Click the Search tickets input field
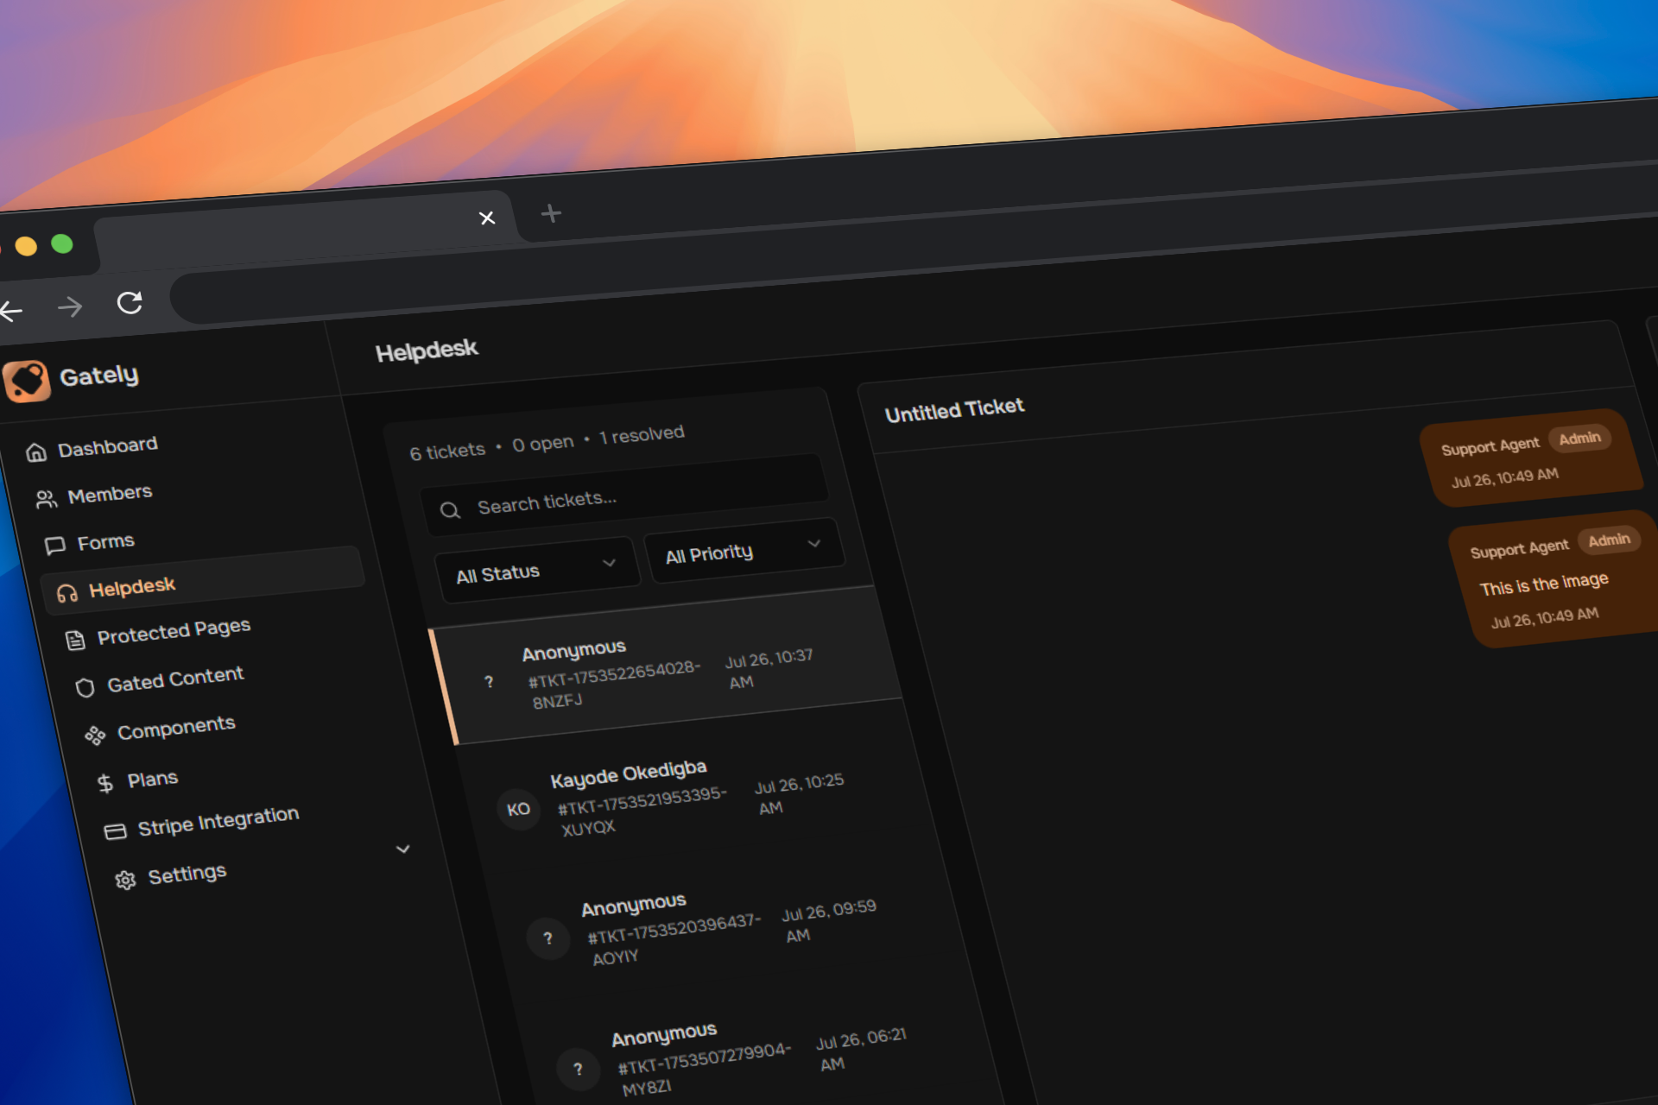This screenshot has height=1105, width=1658. (623, 493)
